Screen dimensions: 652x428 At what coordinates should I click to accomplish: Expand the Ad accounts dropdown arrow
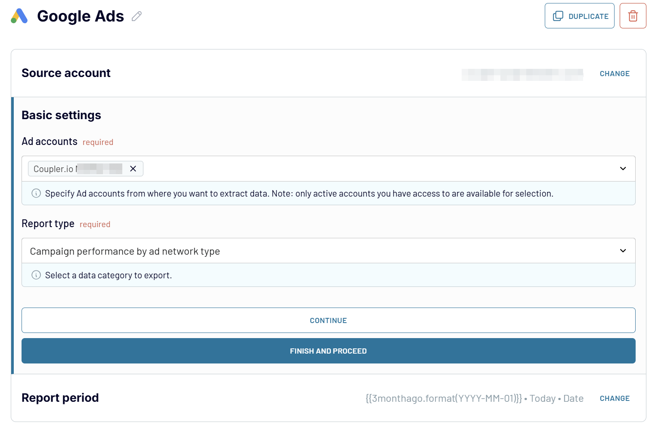[x=623, y=169]
